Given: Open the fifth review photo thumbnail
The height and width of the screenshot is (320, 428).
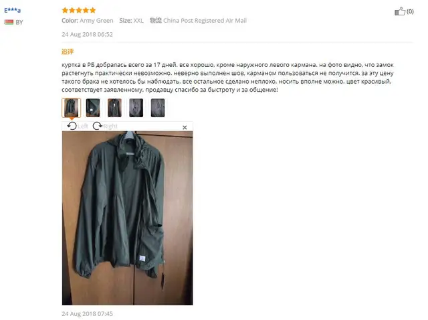Looking at the screenshot, I should coord(158,108).
